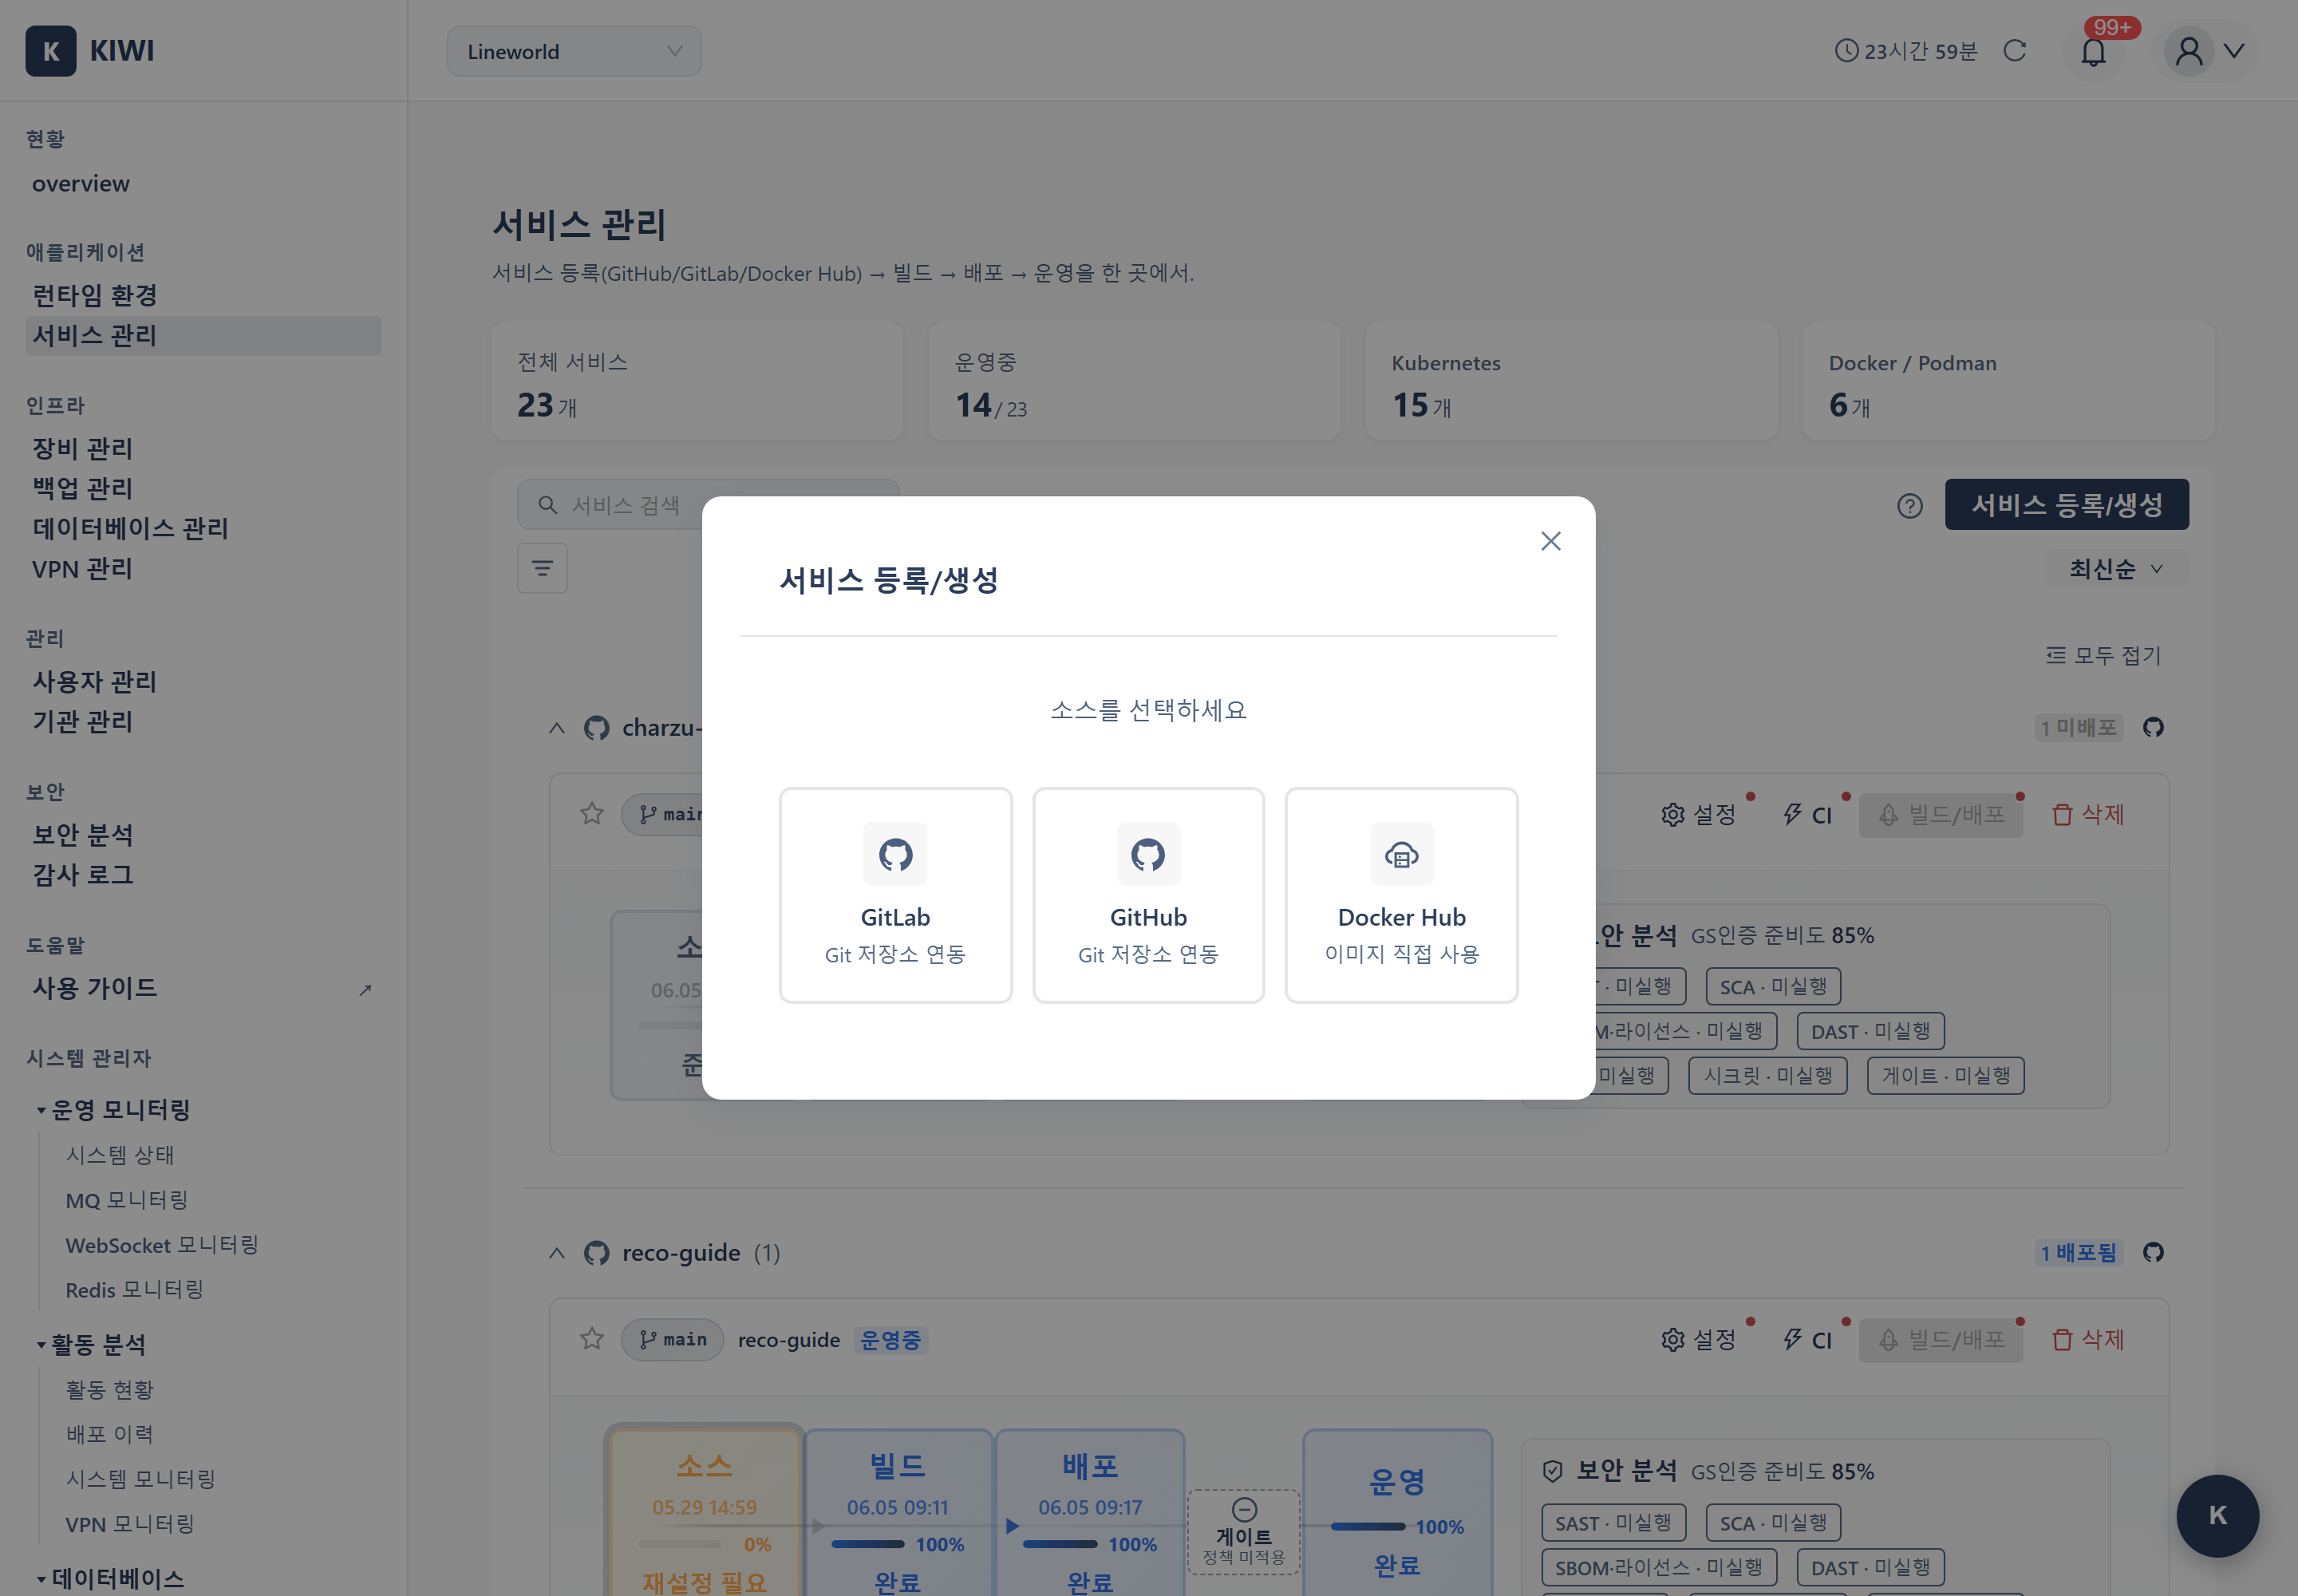Screen dimensions: 2298x1596
Task: Open CI for the charzu service
Action: coord(1808,815)
